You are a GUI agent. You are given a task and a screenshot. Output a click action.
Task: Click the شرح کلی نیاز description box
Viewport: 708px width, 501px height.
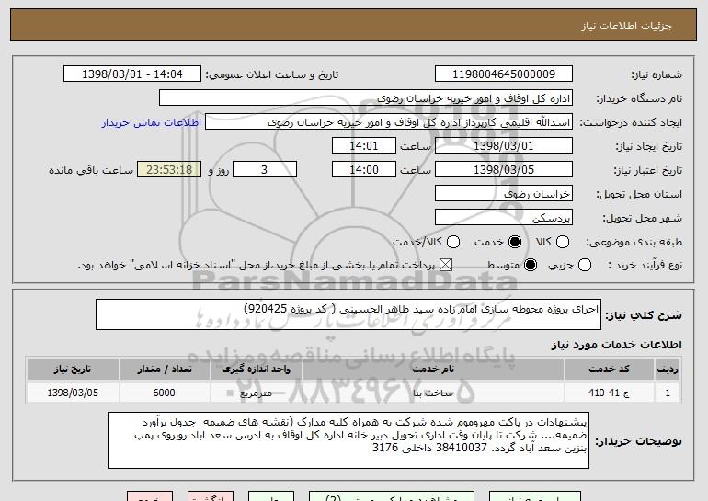pyautogui.click(x=348, y=314)
